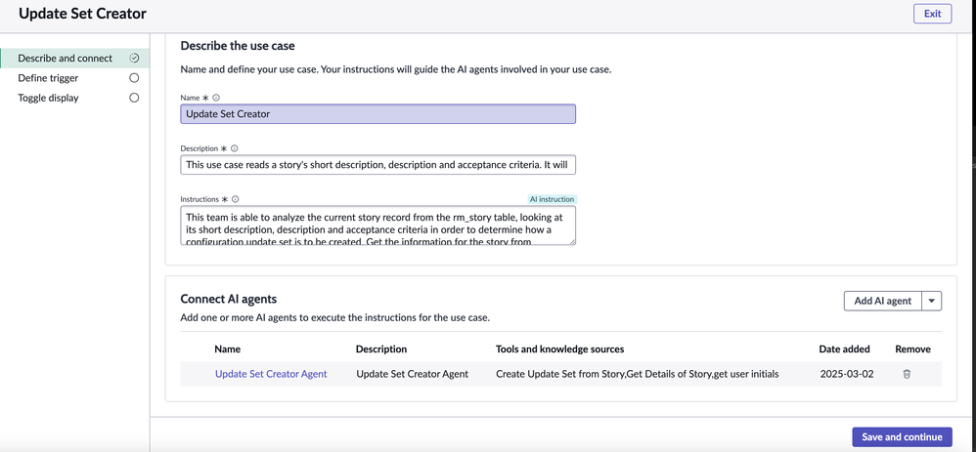The height and width of the screenshot is (452, 976).
Task: Click into the Description text field
Action: 377,165
